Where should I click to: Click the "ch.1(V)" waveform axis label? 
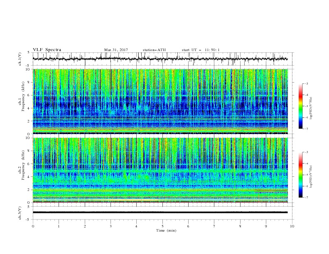point(20,59)
